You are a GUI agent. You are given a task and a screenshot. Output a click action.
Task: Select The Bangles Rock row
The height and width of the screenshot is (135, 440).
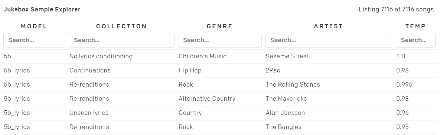point(283,127)
